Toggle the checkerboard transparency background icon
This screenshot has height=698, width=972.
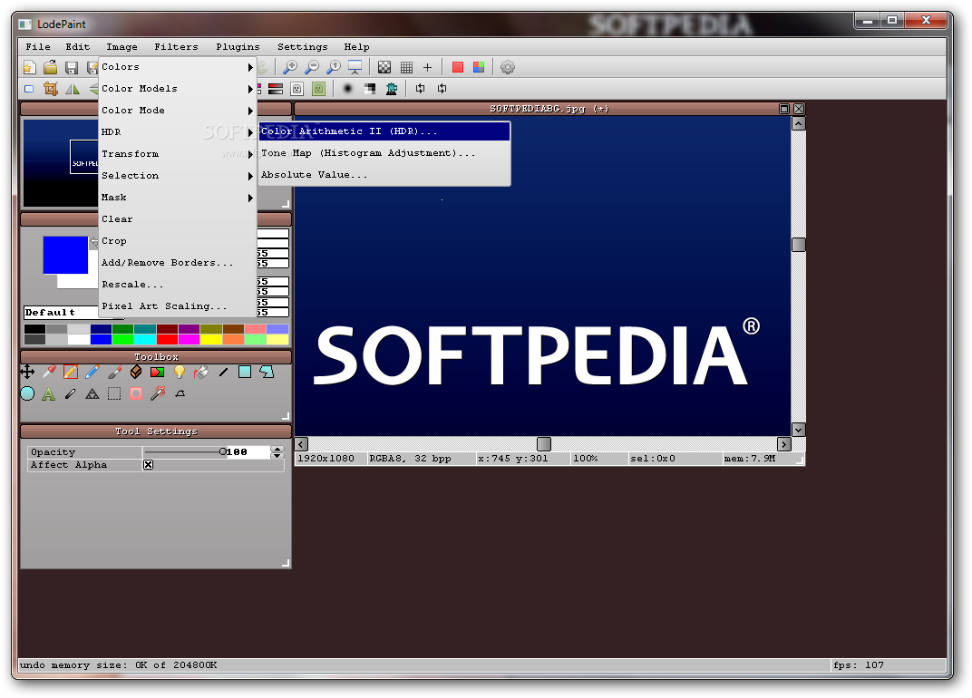tap(384, 67)
